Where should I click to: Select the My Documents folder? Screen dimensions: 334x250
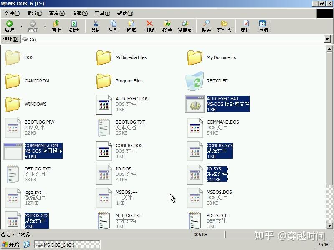coord(195,57)
